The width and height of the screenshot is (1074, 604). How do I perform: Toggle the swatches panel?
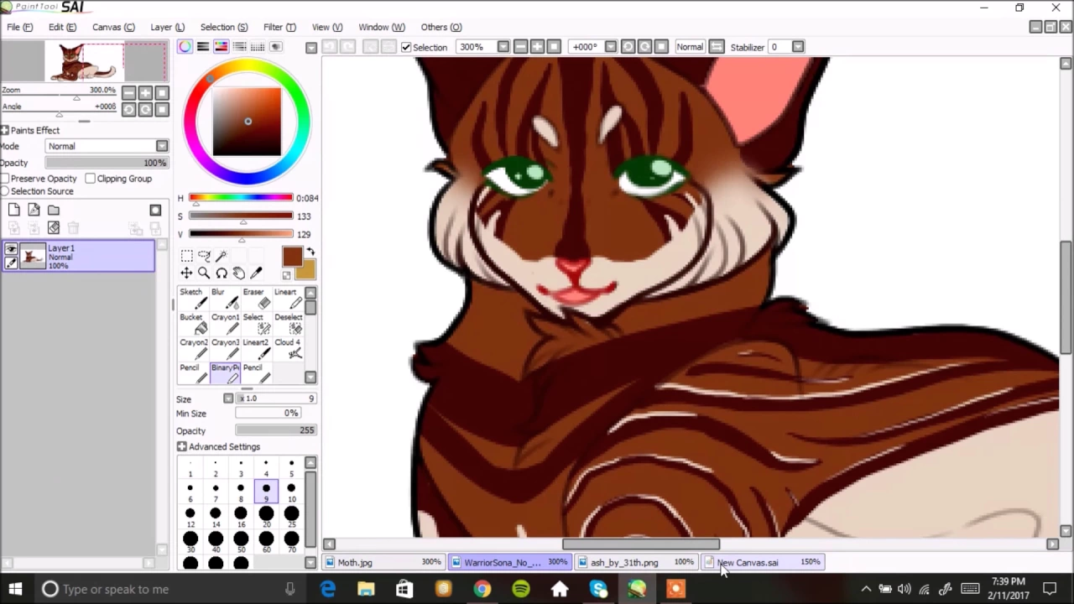pyautogui.click(x=258, y=47)
